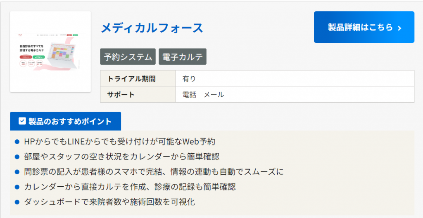Click the bullet before HPからでもLINE text
Viewport: 423px width, 218px height.
(x=17, y=142)
